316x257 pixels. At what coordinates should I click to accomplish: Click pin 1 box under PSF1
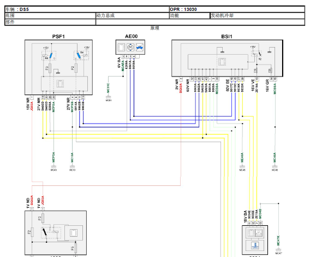(32, 97)
